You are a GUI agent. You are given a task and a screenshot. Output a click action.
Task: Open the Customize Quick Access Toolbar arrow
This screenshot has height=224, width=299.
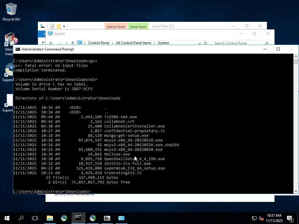(64, 27)
